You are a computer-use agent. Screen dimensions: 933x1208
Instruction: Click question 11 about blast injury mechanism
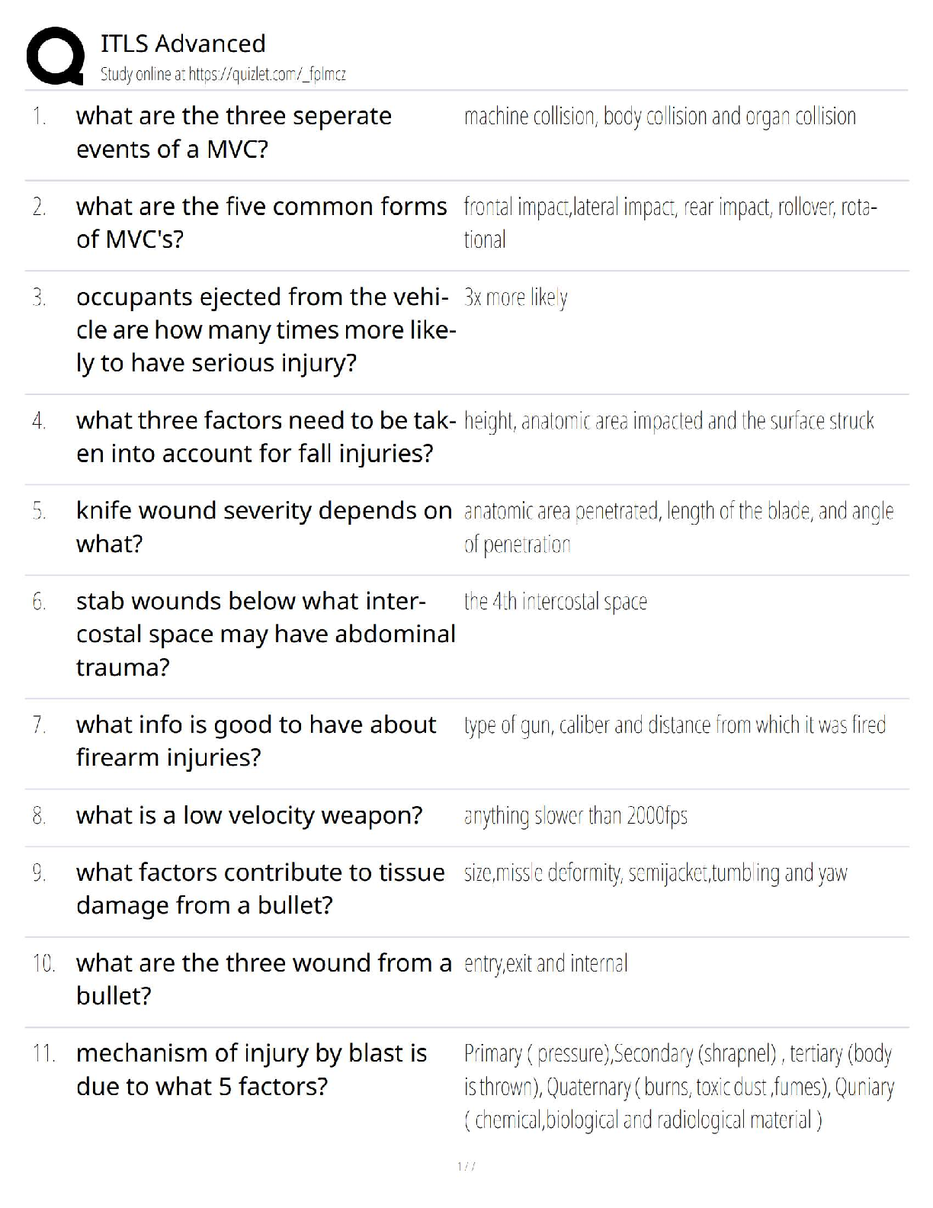252,1069
